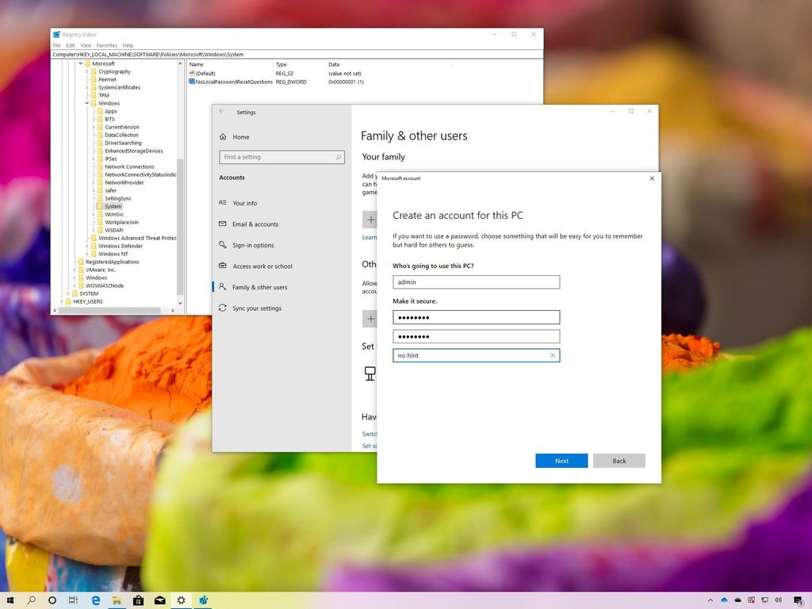This screenshot has width=812, height=609.
Task: Select Access work or school
Action: pyautogui.click(x=261, y=266)
